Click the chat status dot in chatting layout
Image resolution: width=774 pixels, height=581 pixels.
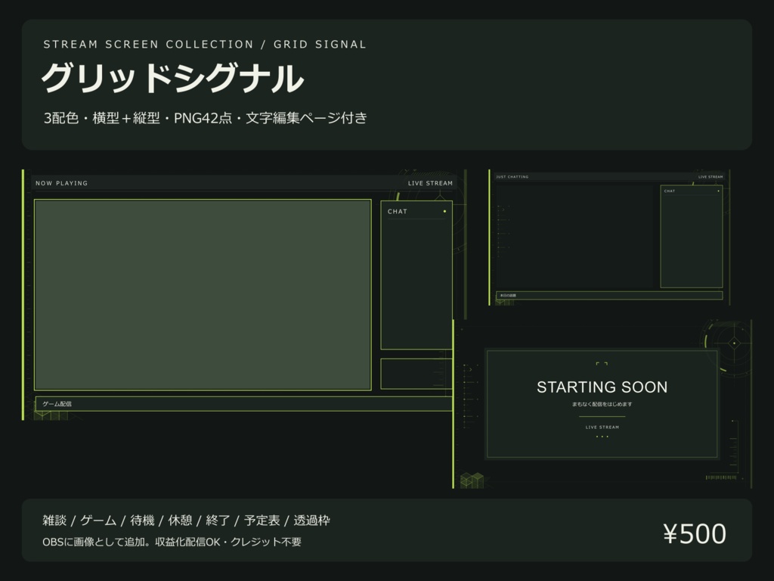[x=718, y=191]
